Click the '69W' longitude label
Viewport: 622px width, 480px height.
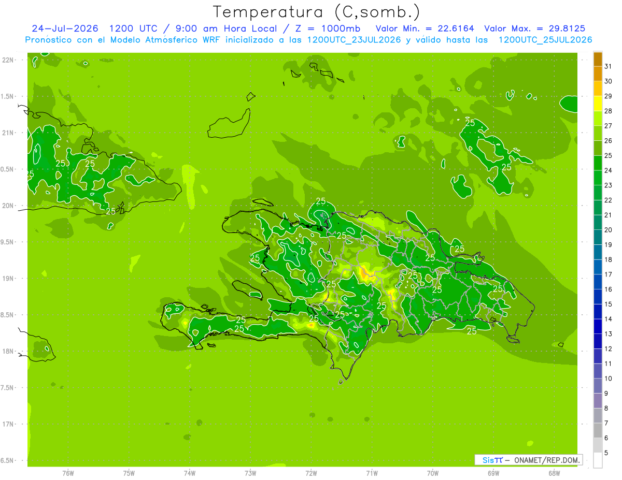click(x=493, y=473)
